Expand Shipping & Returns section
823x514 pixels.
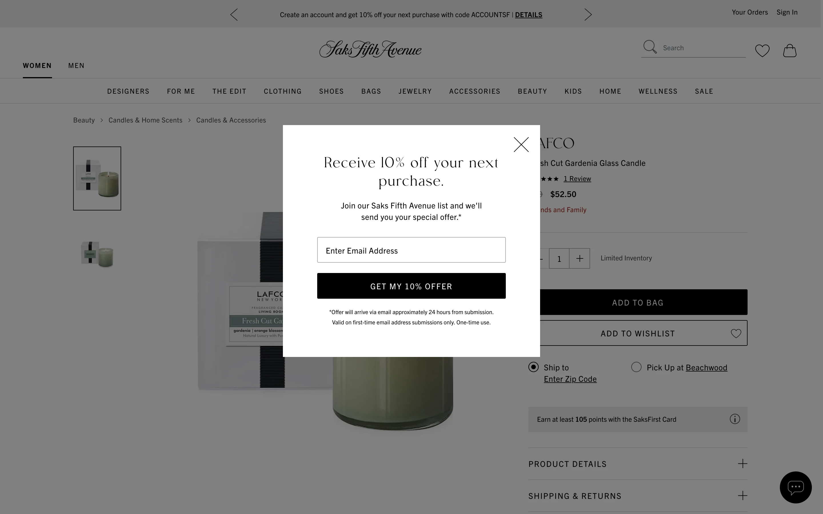click(638, 496)
